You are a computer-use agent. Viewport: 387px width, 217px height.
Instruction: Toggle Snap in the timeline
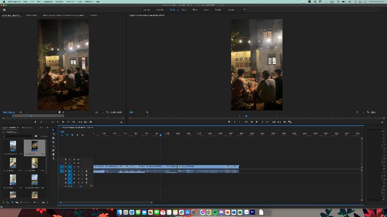tap(67, 135)
